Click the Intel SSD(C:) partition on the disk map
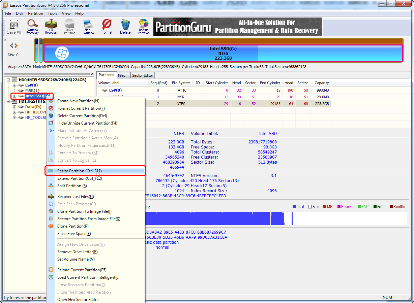This screenshot has height=303, width=414. pyautogui.click(x=223, y=53)
